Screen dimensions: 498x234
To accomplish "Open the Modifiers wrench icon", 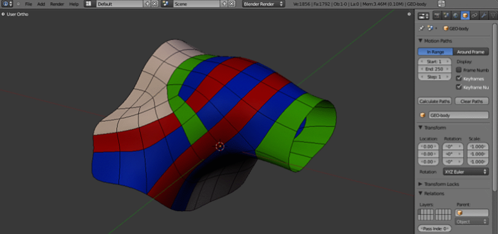I will 484,16.
